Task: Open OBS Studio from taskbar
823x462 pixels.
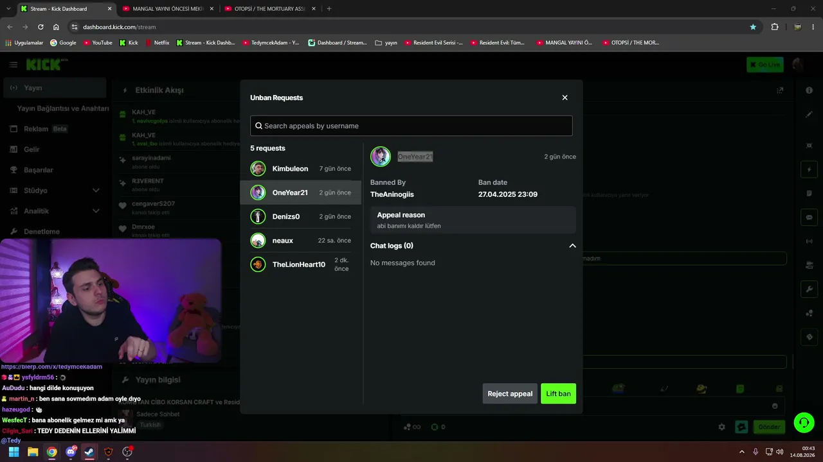Action: (x=127, y=452)
